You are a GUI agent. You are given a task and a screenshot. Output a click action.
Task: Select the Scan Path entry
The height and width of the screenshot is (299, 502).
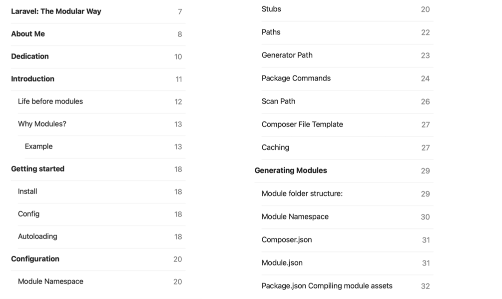(x=278, y=101)
